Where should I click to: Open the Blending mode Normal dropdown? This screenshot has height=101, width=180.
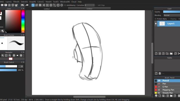[x=172, y=15]
